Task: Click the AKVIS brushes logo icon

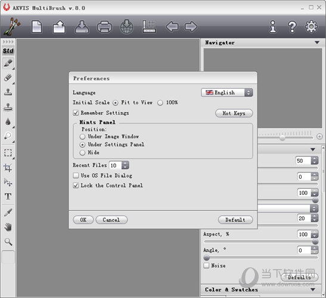Action: click(x=12, y=26)
